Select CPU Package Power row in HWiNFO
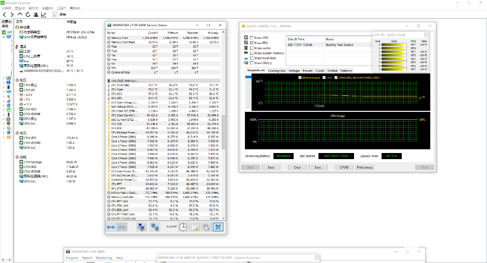The height and width of the screenshot is (263, 487). (163, 132)
